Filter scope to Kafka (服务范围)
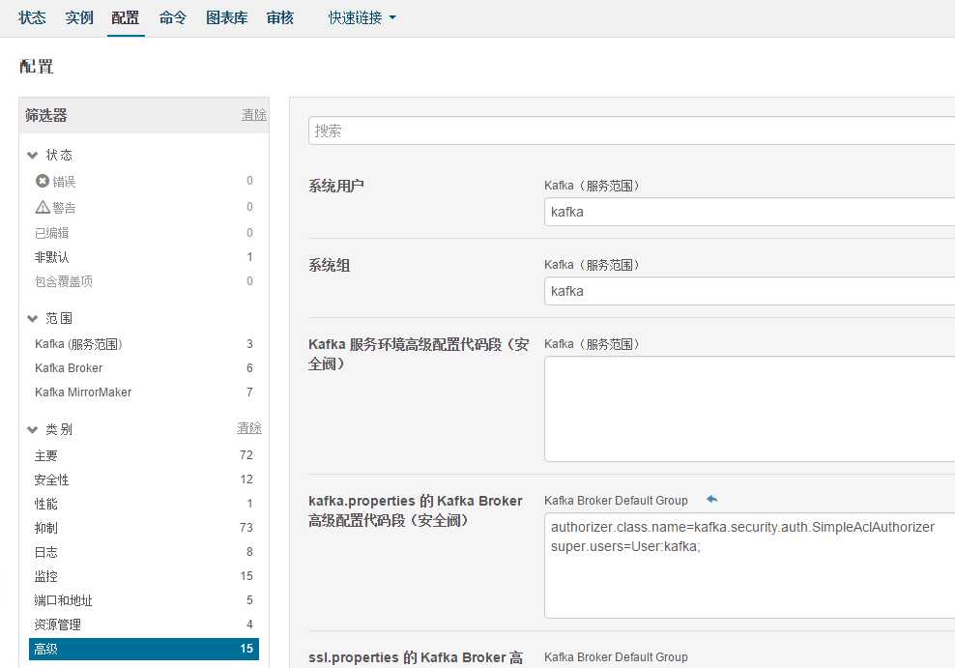This screenshot has width=955, height=668. [144, 344]
